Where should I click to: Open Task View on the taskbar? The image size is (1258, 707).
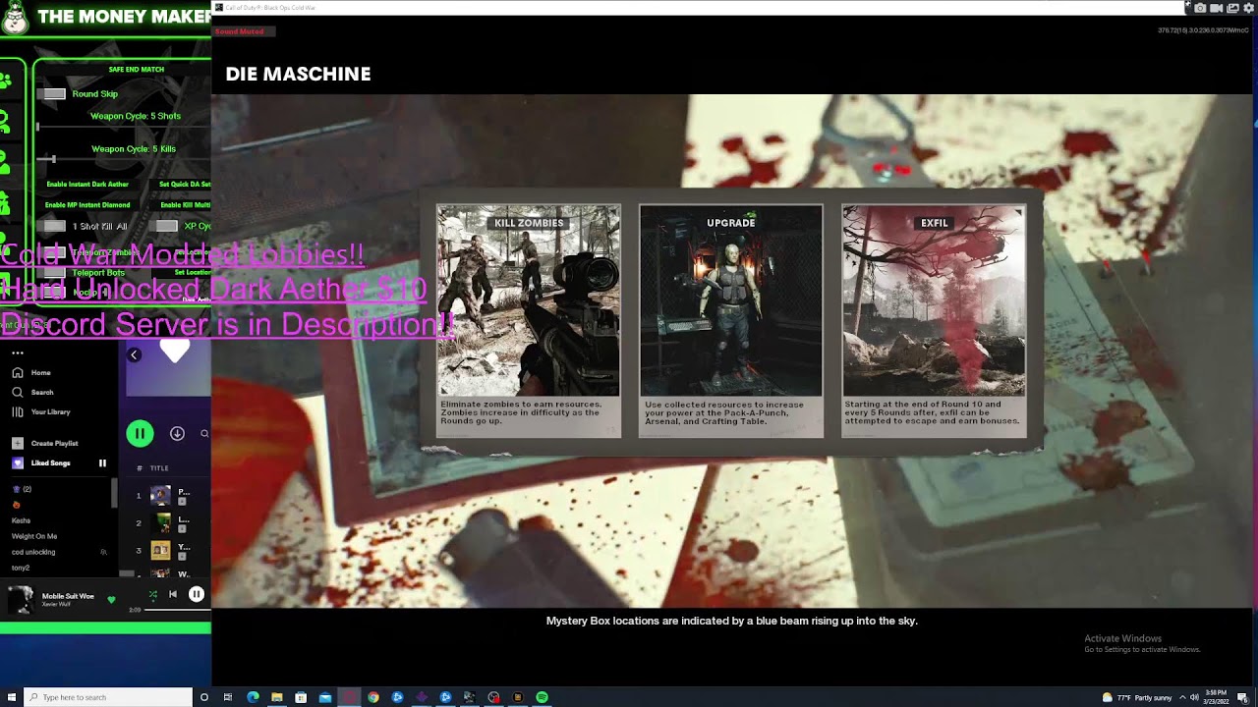pyautogui.click(x=228, y=697)
